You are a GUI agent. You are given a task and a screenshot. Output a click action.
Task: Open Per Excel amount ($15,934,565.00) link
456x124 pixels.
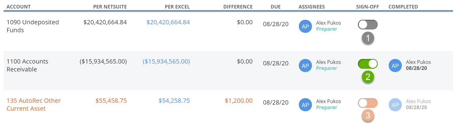pos(166,61)
